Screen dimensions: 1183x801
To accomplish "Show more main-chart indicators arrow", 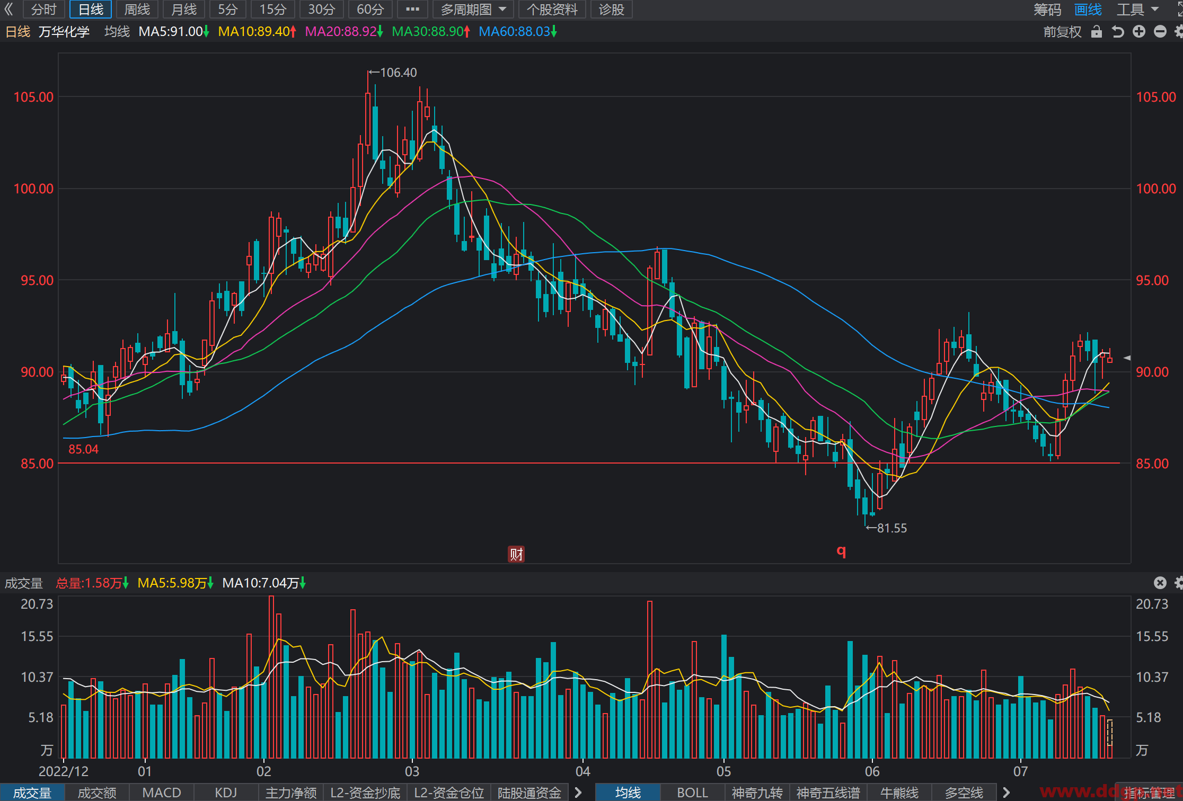I will (x=1006, y=793).
